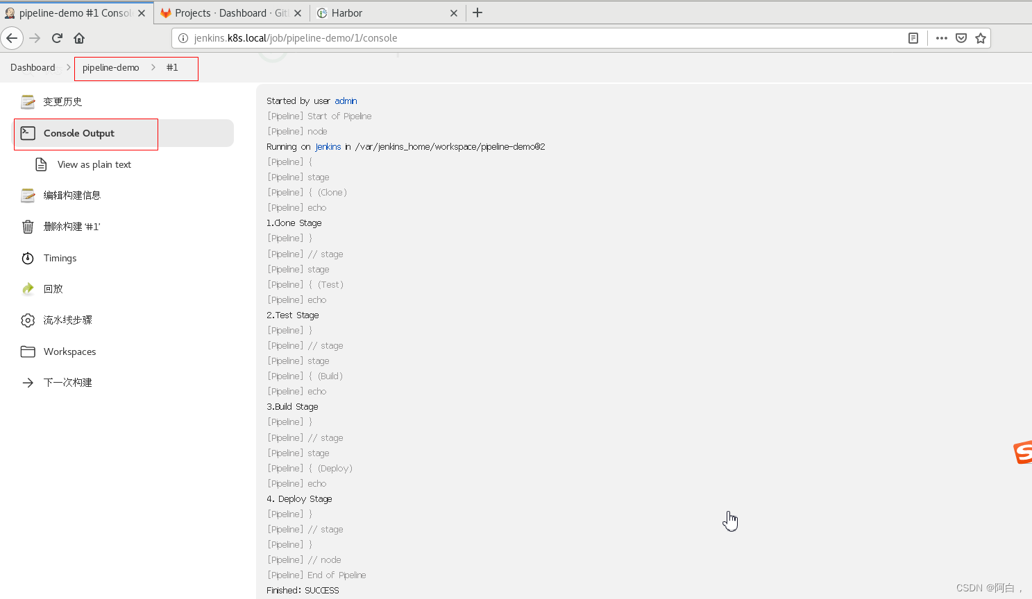Switch to the Projects Dashboard GitLab tab
The height and width of the screenshot is (599, 1032).
click(x=231, y=13)
